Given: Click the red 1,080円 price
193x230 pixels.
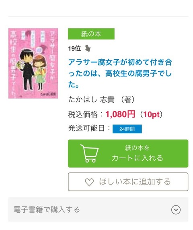Looking at the screenshot, I should click(x=120, y=114).
